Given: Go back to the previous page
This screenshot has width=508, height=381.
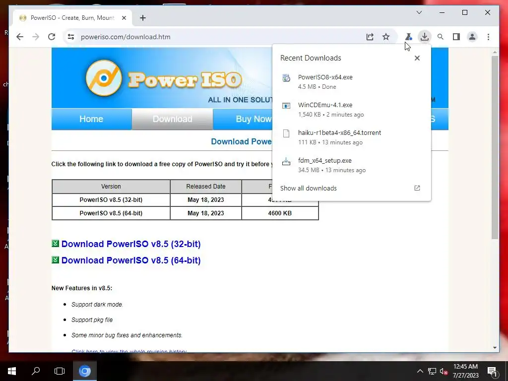Looking at the screenshot, I should pyautogui.click(x=20, y=37).
